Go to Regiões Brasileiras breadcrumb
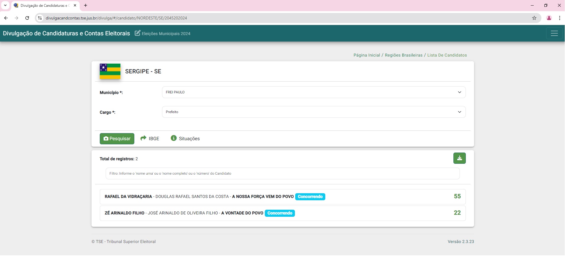565x258 pixels. [404, 55]
